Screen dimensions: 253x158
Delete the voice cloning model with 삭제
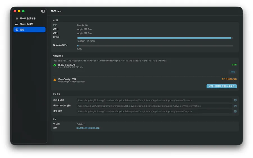coord(232,72)
